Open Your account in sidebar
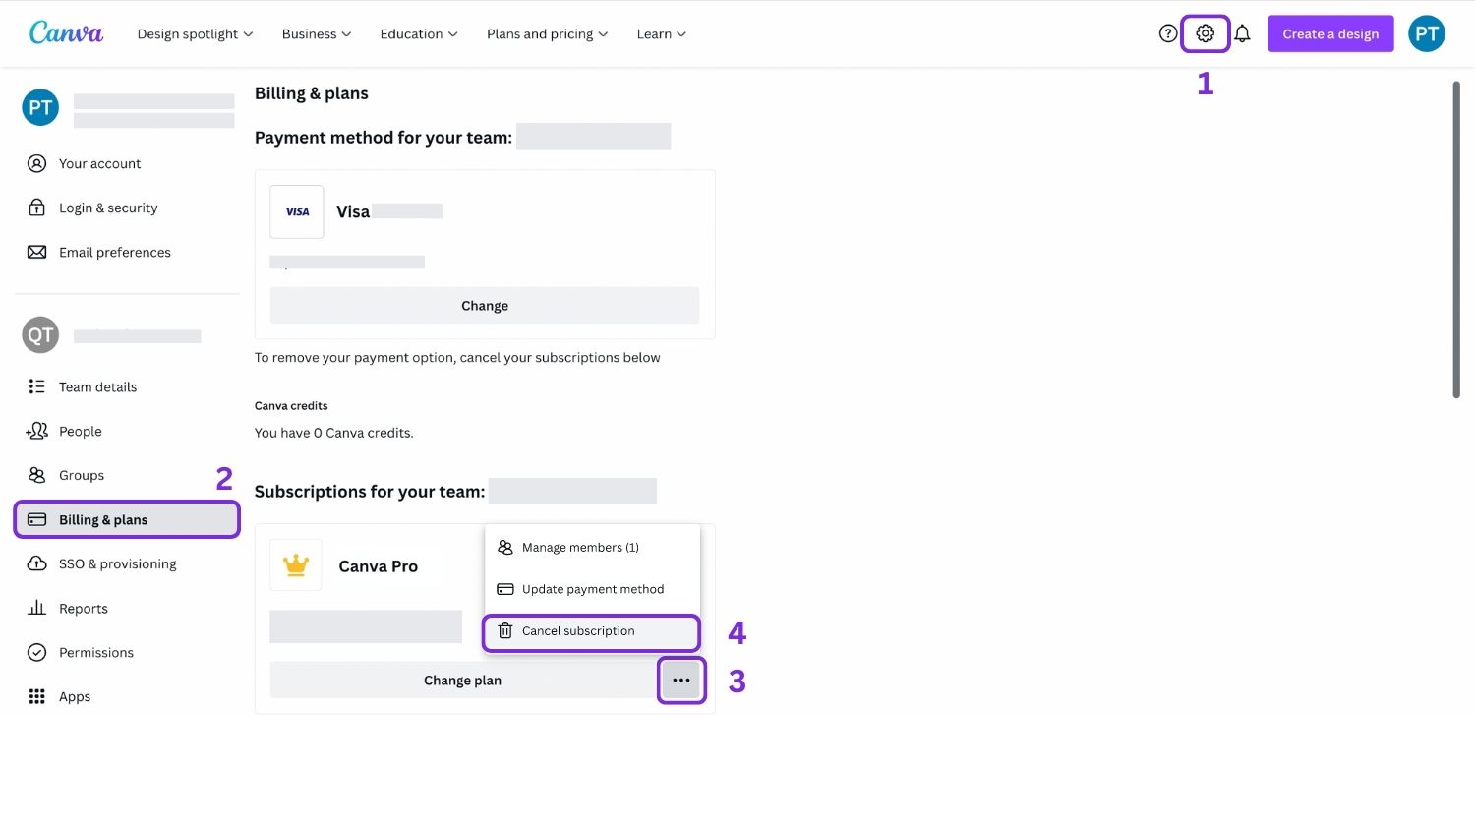This screenshot has width=1475, height=830. pos(127,163)
